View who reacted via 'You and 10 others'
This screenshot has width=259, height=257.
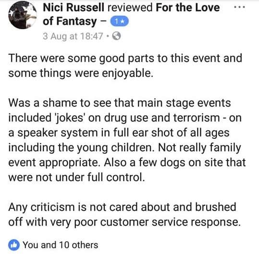(x=61, y=245)
